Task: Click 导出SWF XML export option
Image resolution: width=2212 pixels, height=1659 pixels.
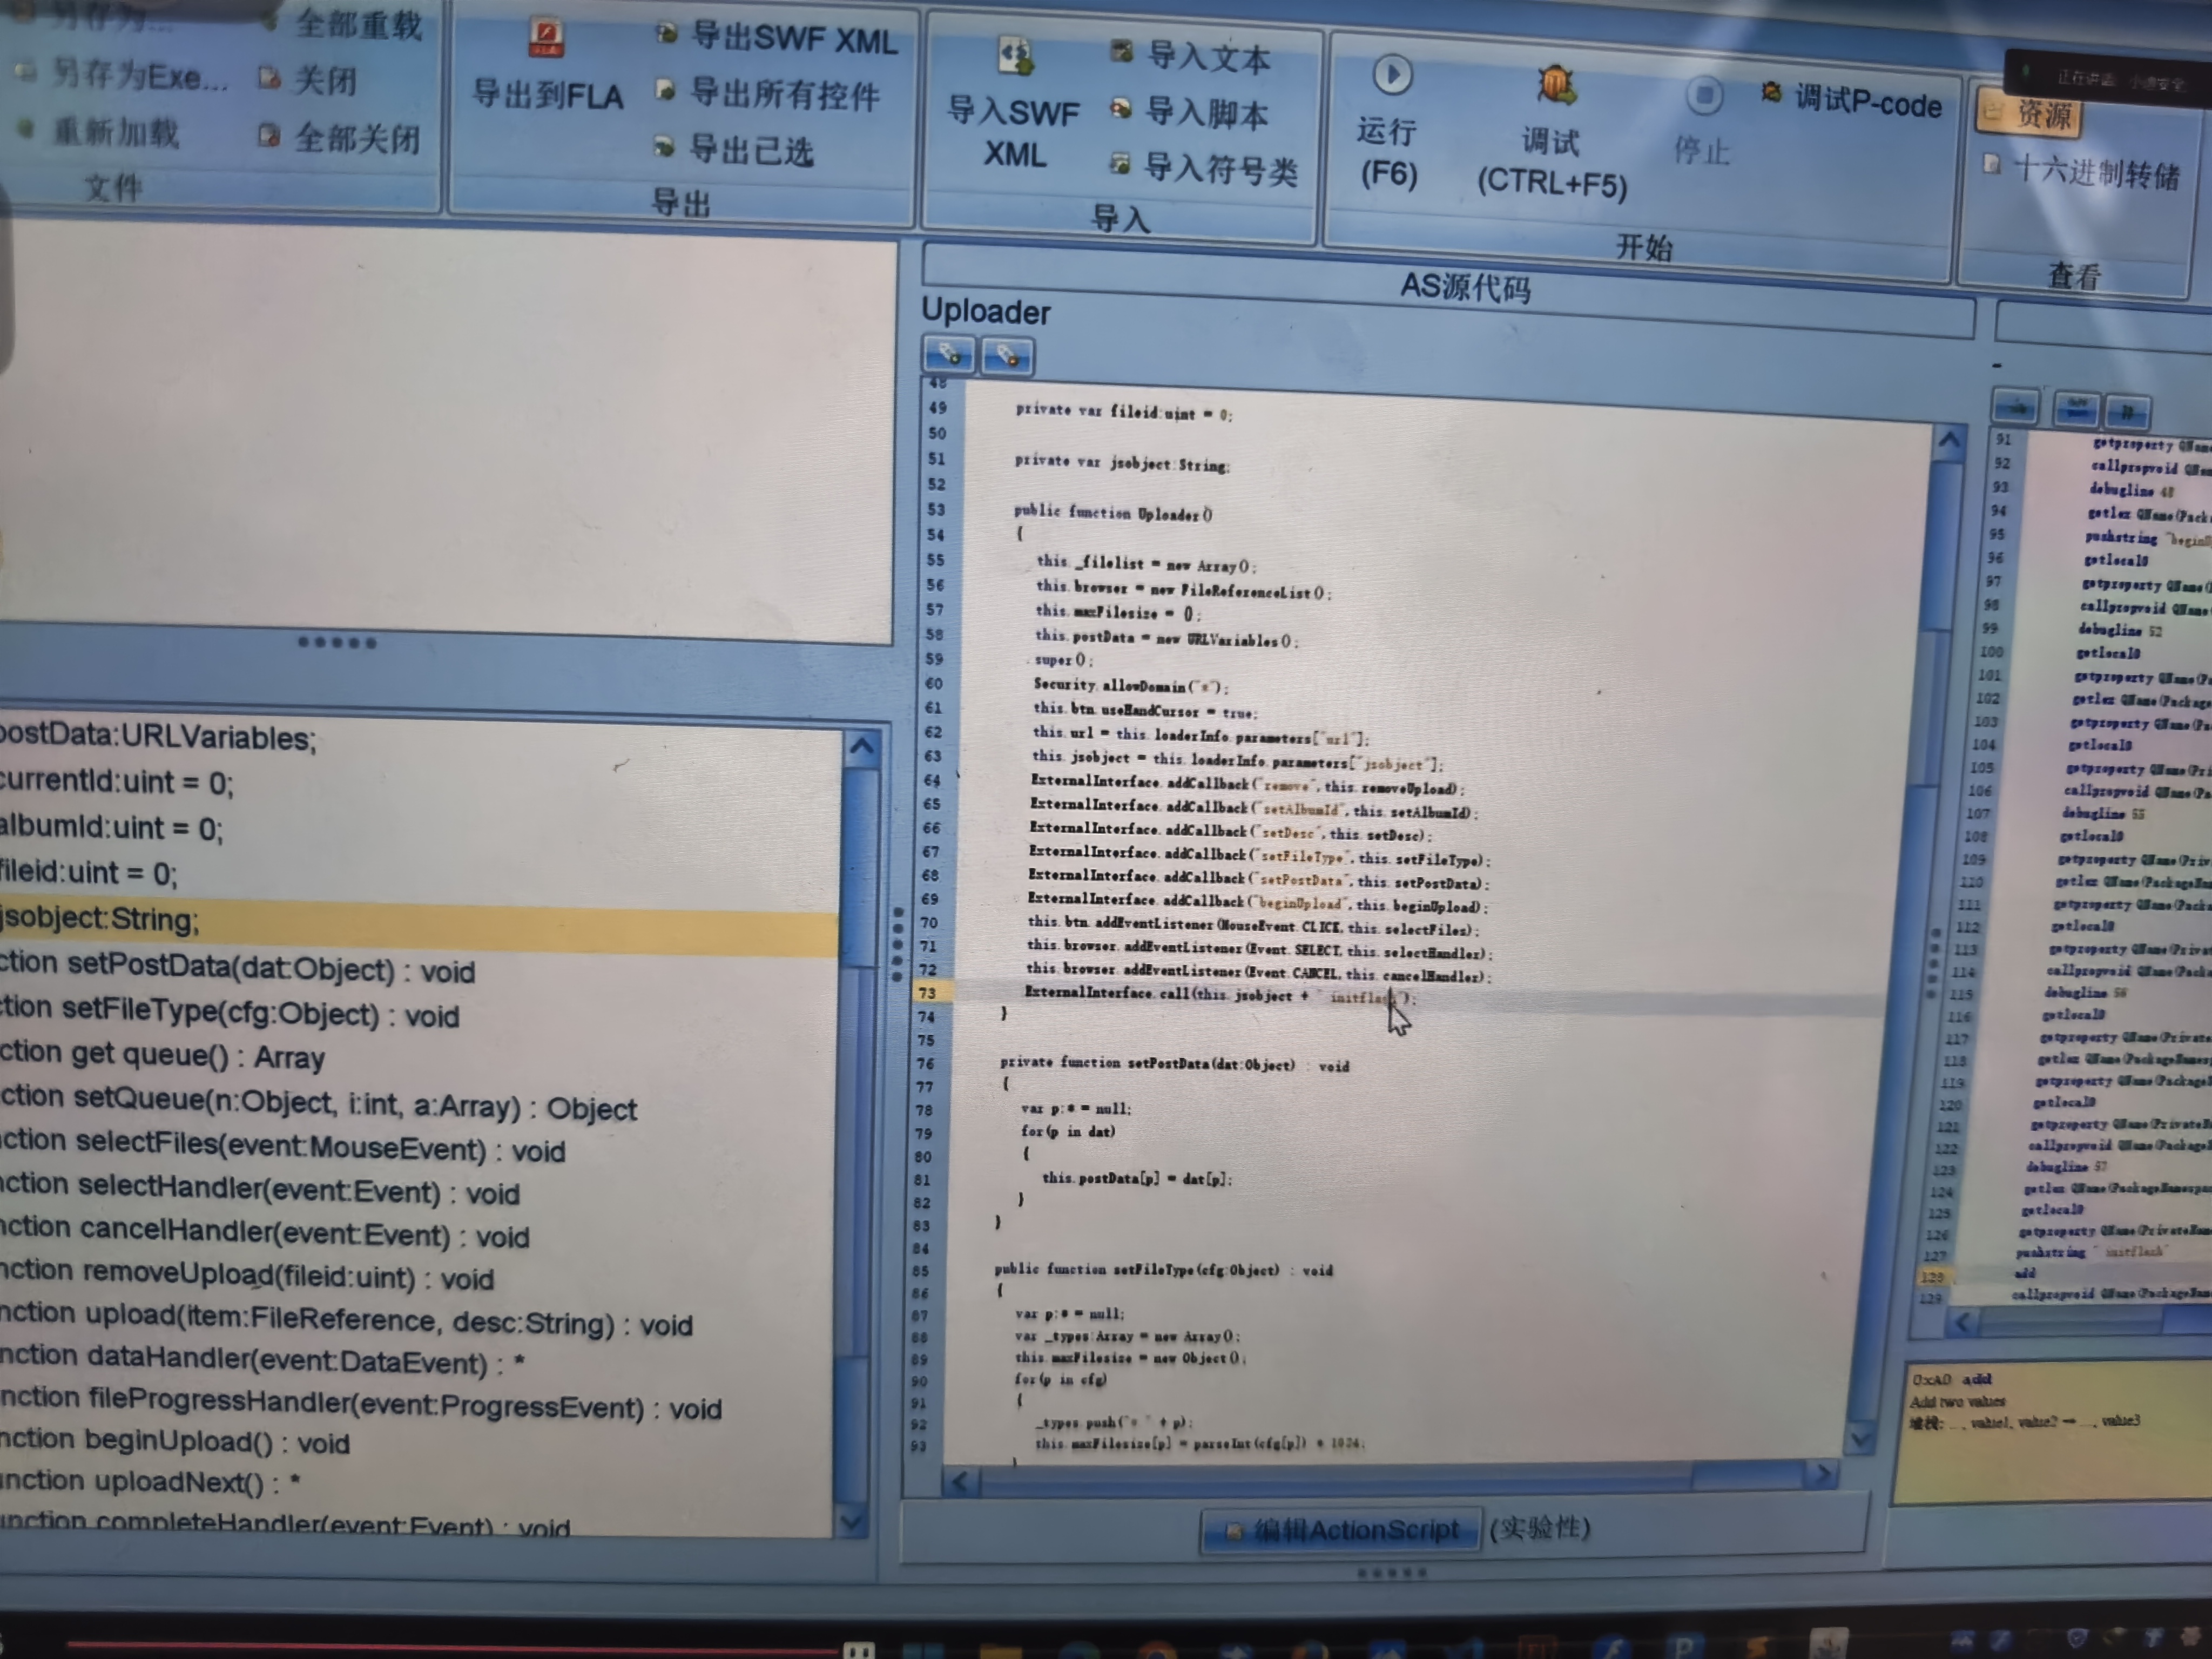Action: [780, 38]
